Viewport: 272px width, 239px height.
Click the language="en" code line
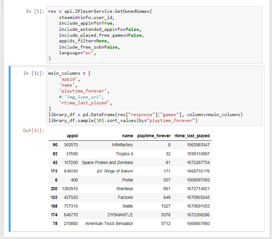(77, 53)
